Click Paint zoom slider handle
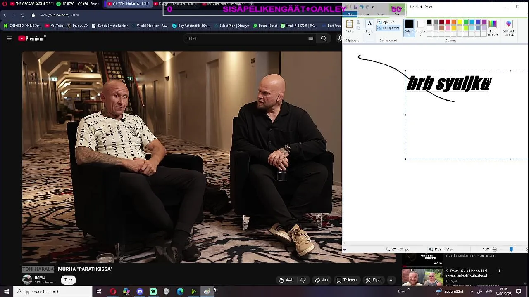This screenshot has height=297, width=529. 511,249
